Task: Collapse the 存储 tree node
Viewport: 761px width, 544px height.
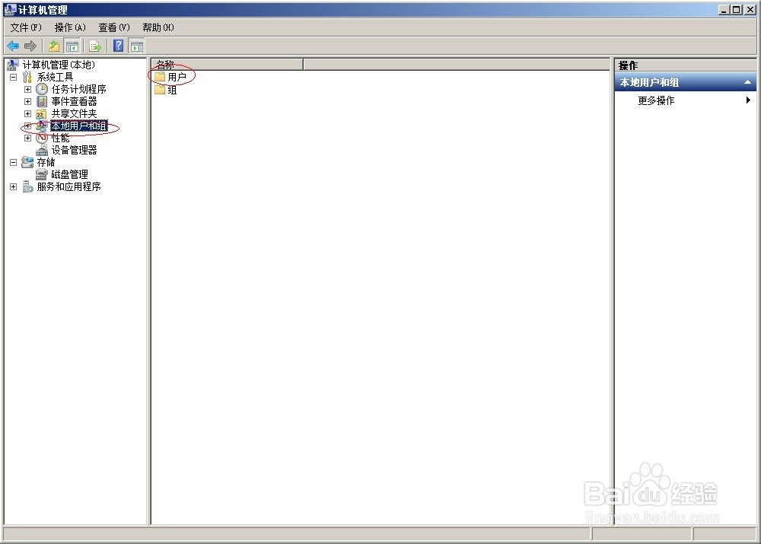Action: click(x=13, y=162)
